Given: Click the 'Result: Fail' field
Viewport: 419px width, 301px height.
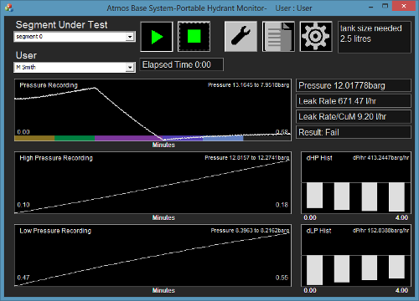Looking at the screenshot, I should point(354,132).
